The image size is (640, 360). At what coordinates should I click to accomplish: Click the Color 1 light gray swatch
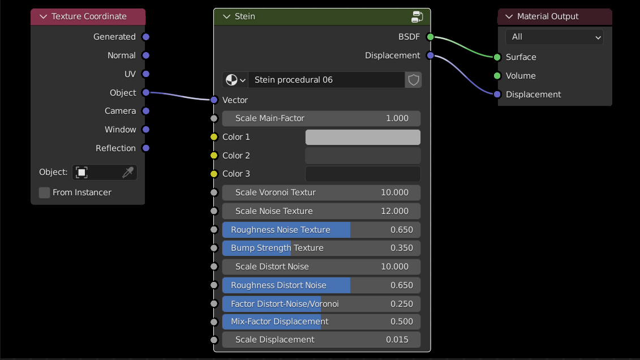coord(363,137)
